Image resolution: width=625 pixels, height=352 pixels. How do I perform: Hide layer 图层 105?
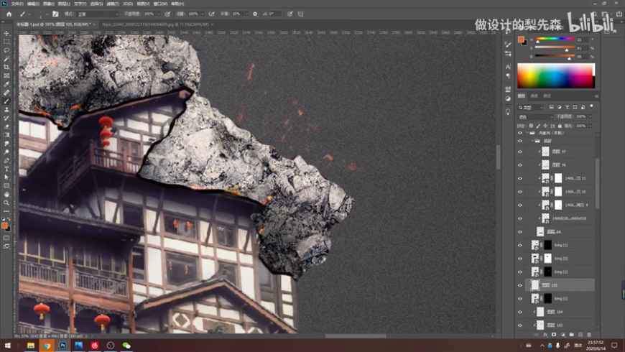click(x=520, y=285)
